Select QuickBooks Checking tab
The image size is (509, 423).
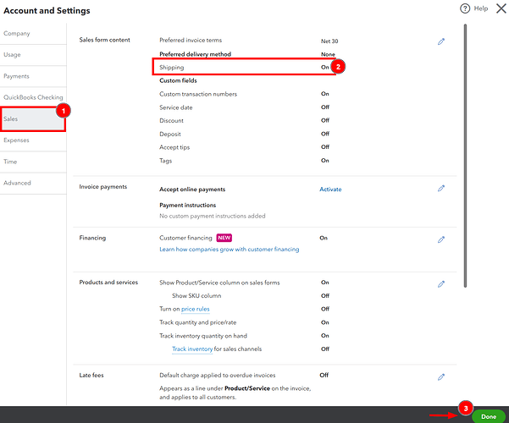click(x=32, y=97)
